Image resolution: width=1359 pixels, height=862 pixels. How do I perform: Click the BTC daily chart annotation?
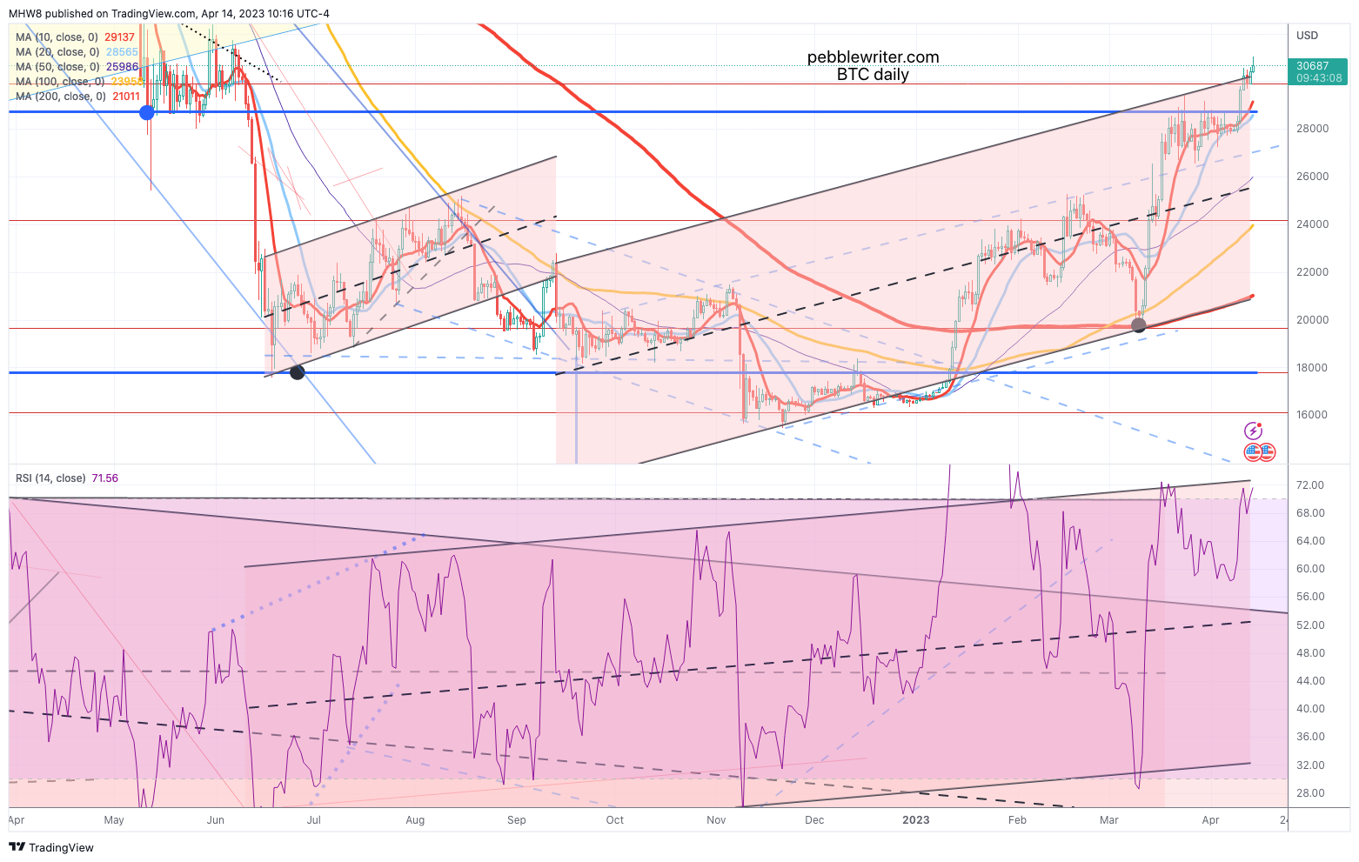pyautogui.click(x=873, y=75)
